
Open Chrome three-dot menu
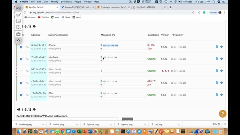[x=225, y=12]
